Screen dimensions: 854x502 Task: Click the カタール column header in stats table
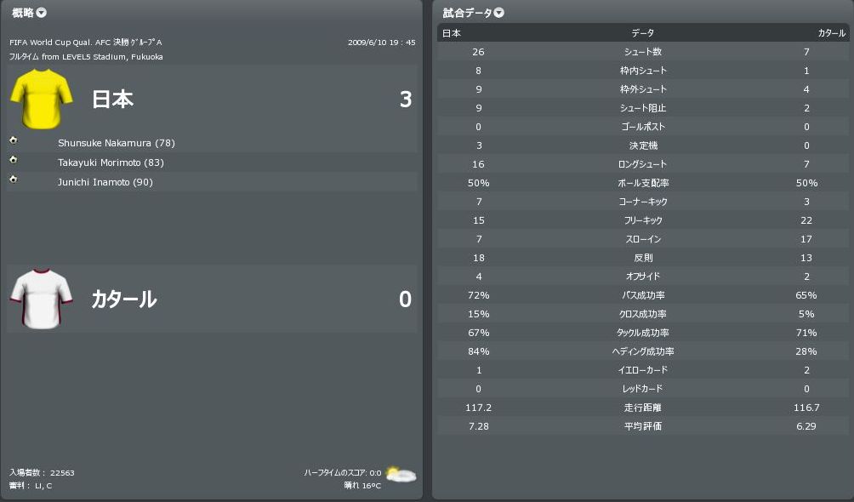pyautogui.click(x=831, y=33)
